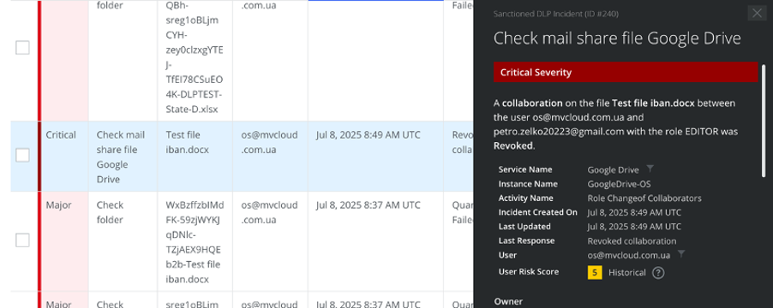Click the 'Role Changeof Collaborators' activity value
This screenshot has width=773, height=308.
[644, 198]
